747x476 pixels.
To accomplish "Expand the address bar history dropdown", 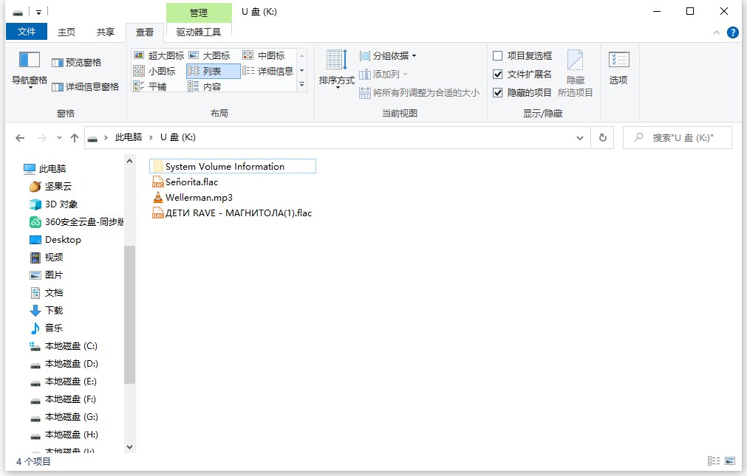I will click(x=579, y=137).
